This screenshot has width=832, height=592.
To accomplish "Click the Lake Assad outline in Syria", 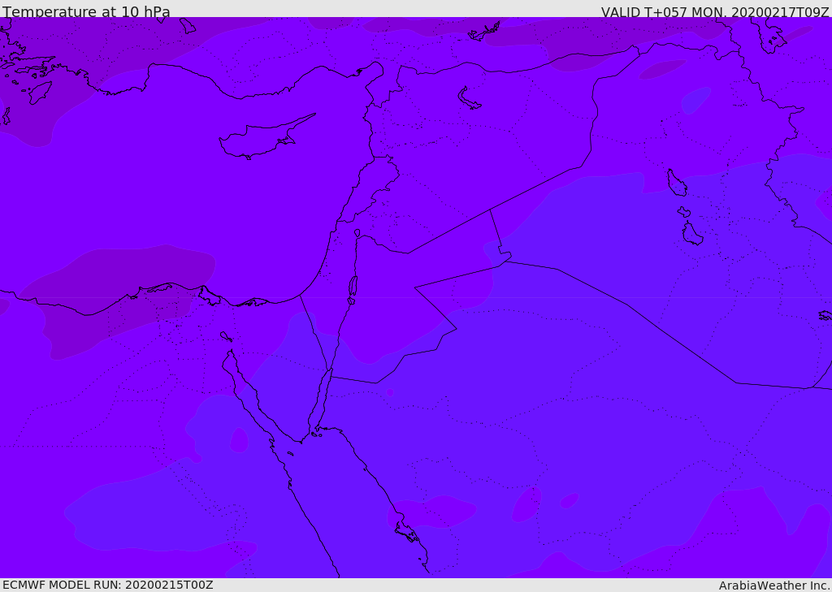I will tap(469, 99).
